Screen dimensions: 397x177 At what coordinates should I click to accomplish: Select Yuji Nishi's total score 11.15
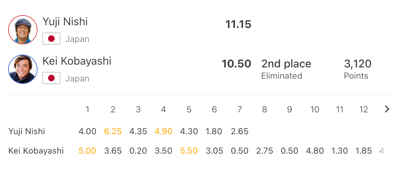point(238,24)
